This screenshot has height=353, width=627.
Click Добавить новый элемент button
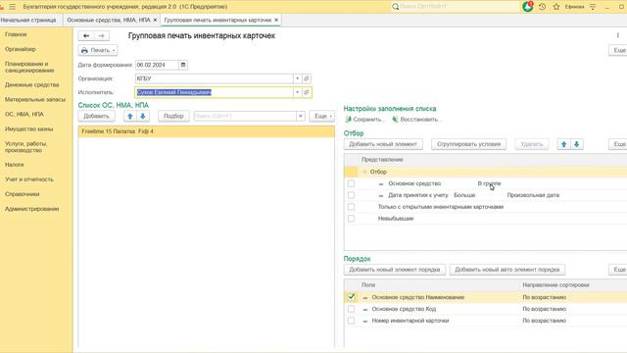383,144
